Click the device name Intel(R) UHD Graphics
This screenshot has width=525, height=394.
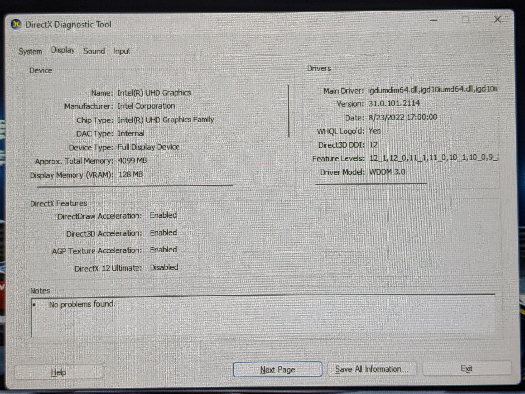click(154, 93)
